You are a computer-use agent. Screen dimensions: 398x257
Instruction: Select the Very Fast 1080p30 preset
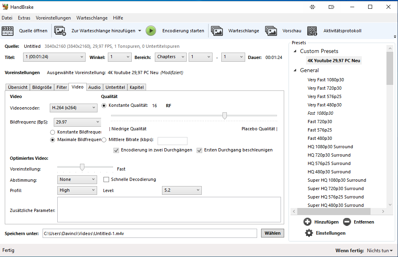click(x=326, y=80)
